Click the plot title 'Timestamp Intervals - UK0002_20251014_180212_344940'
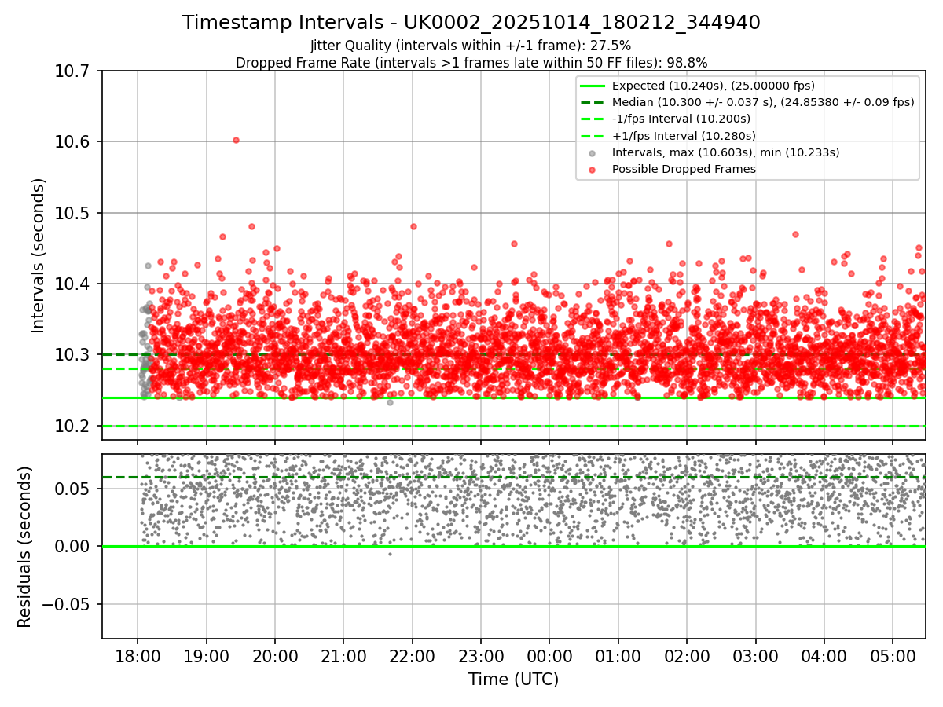The width and height of the screenshot is (943, 707). click(x=472, y=23)
